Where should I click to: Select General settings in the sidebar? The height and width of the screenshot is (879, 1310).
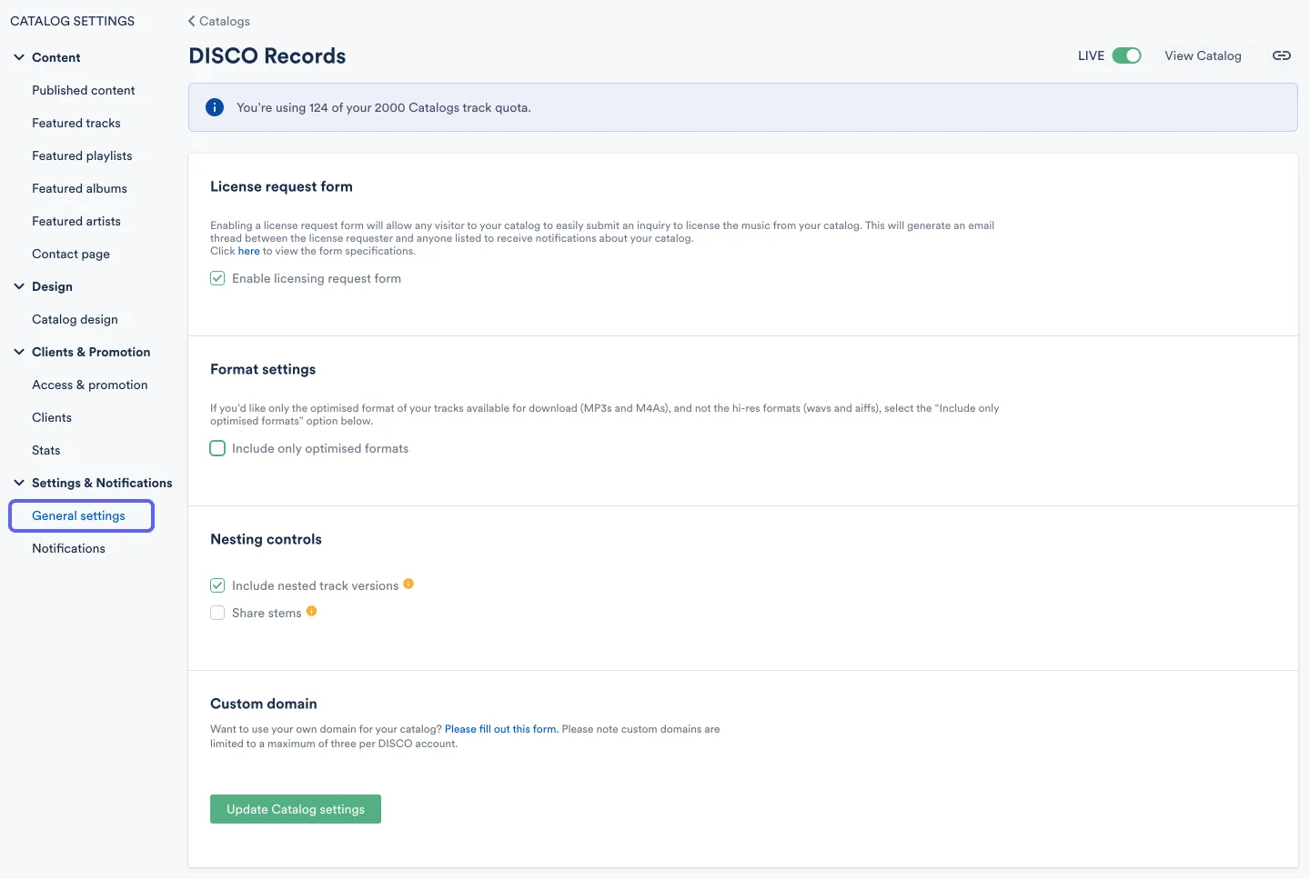(78, 515)
